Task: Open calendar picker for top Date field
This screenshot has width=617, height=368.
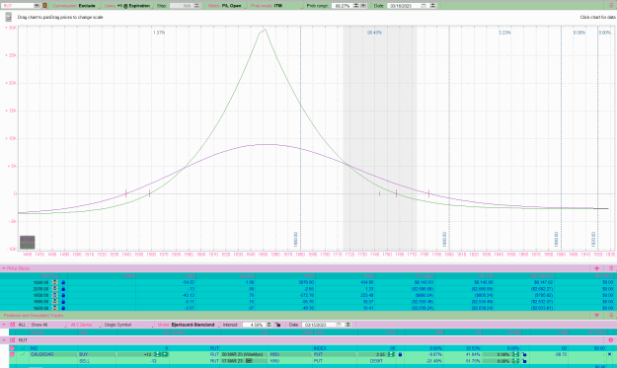Action: 424,6
